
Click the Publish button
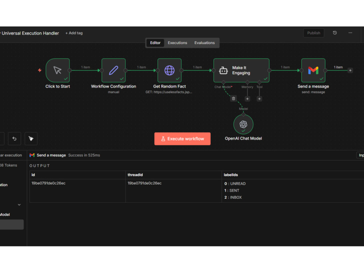click(314, 33)
